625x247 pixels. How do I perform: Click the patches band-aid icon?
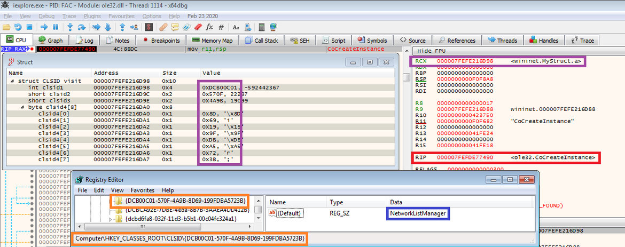click(163, 27)
